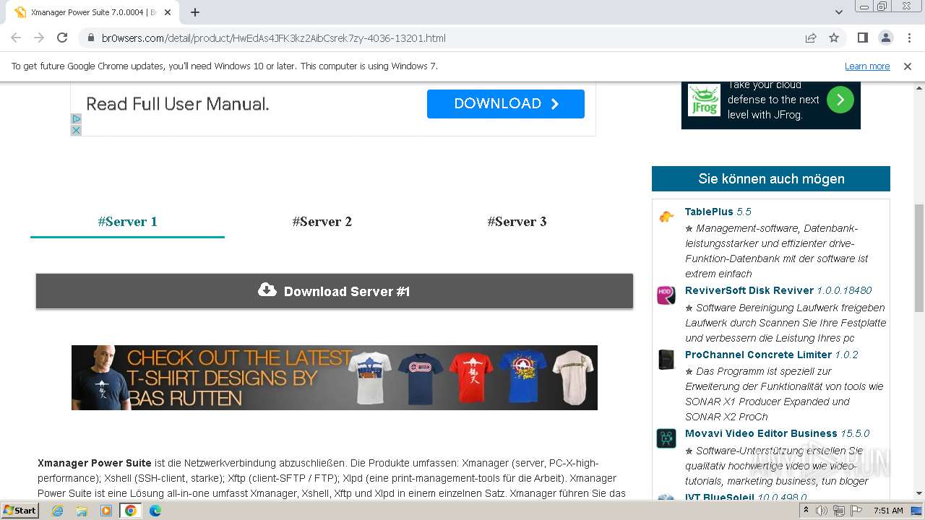Open the Chrome three-dot menu
The height and width of the screenshot is (520, 925).
908,38
